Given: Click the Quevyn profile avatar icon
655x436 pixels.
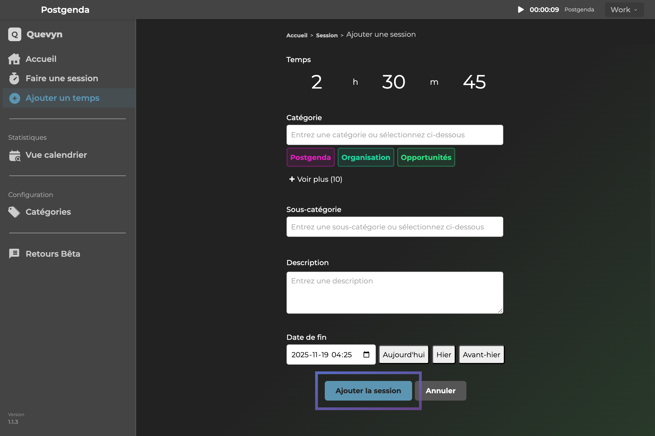Looking at the screenshot, I should [x=15, y=34].
